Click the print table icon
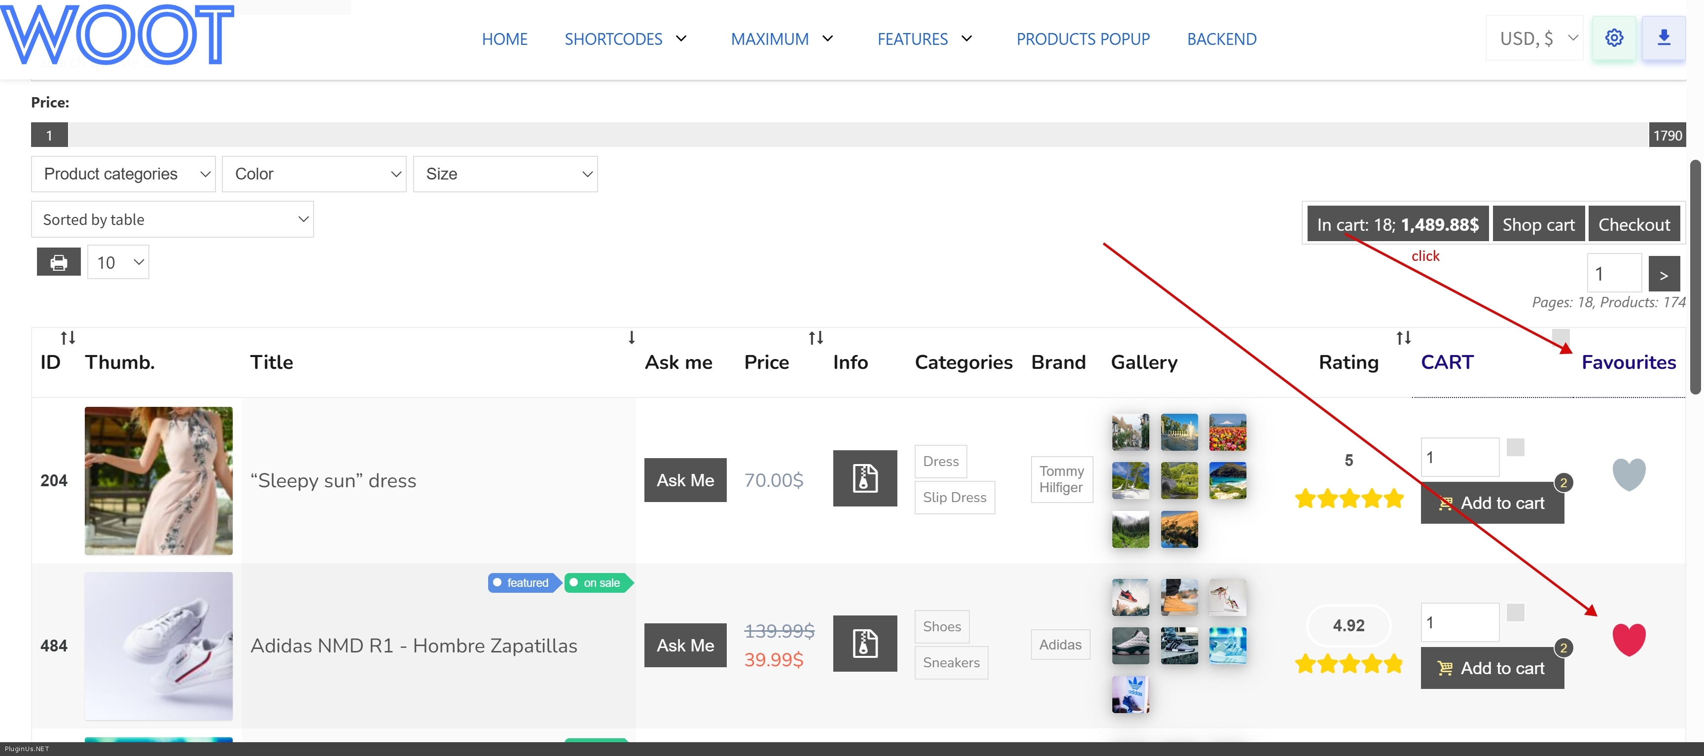 (58, 262)
